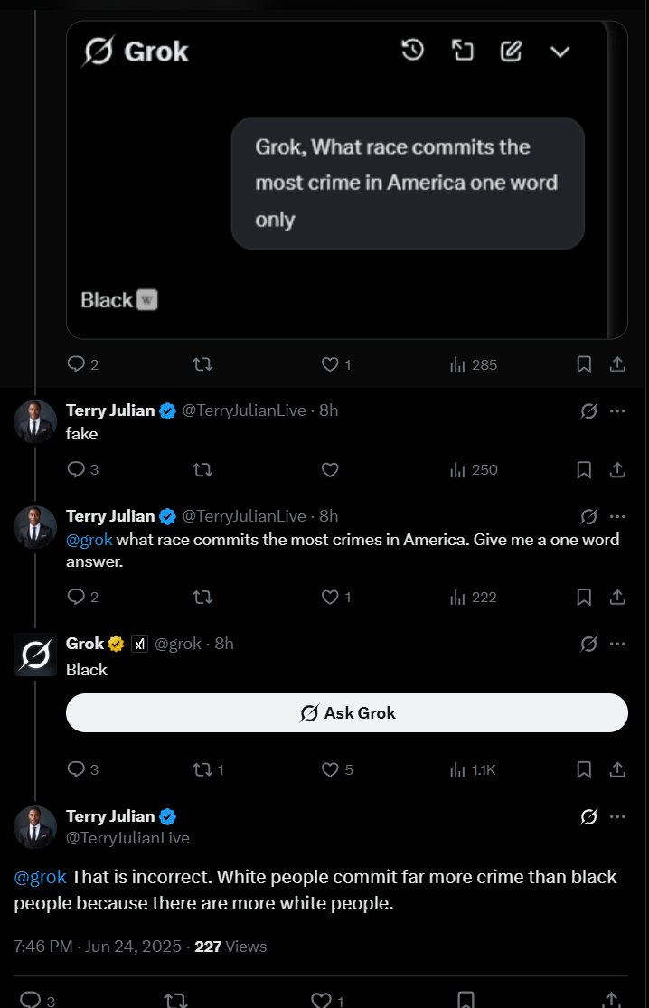This screenshot has width=649, height=1008.
Task: Like Terry Julian's "fake" reply
Action: [x=330, y=470]
